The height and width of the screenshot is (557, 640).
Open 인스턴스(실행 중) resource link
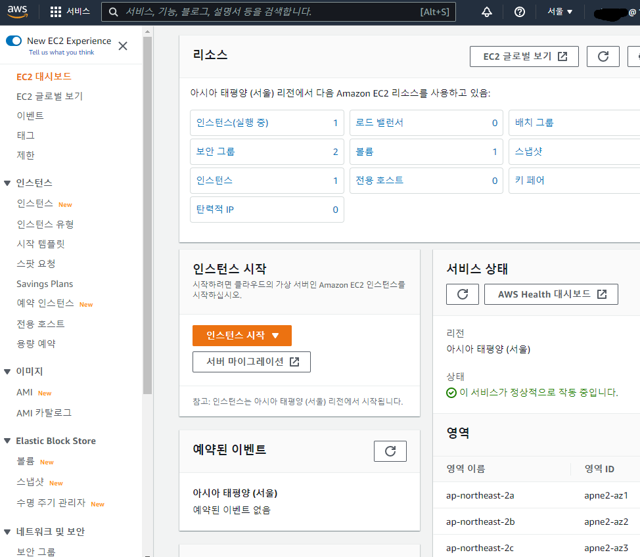click(x=232, y=122)
